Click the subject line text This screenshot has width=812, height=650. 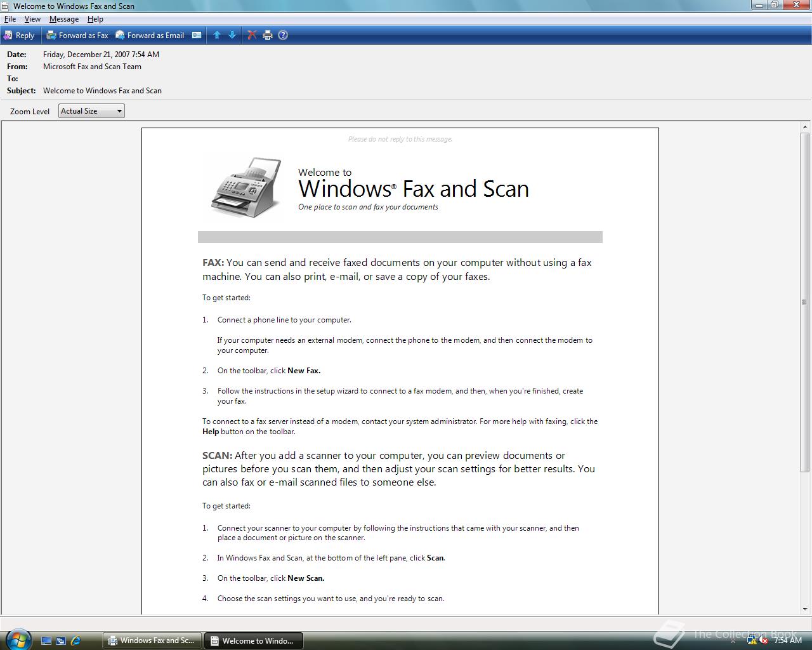pos(102,91)
